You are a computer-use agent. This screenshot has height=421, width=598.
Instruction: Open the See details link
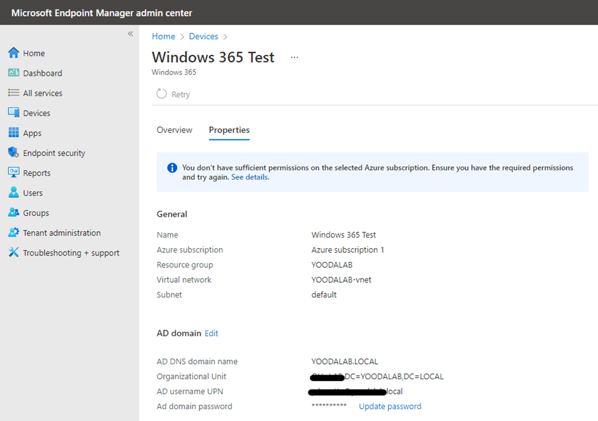pyautogui.click(x=250, y=177)
